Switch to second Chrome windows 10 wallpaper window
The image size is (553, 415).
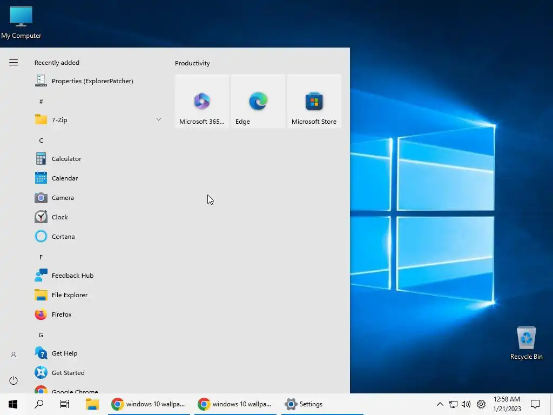click(x=235, y=404)
